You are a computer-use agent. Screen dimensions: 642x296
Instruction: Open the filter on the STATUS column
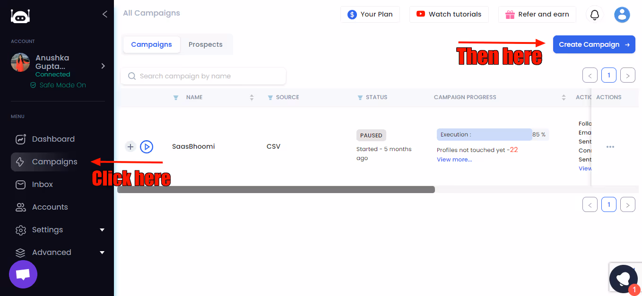(360, 97)
